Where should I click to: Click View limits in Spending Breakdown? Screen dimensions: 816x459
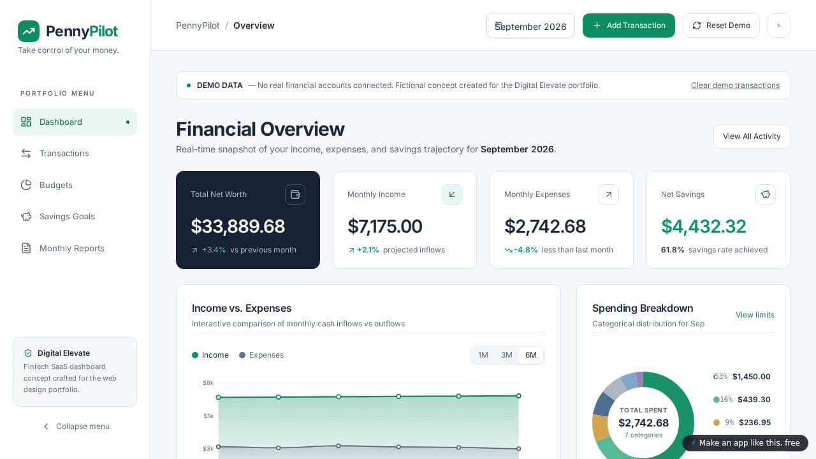[755, 315]
